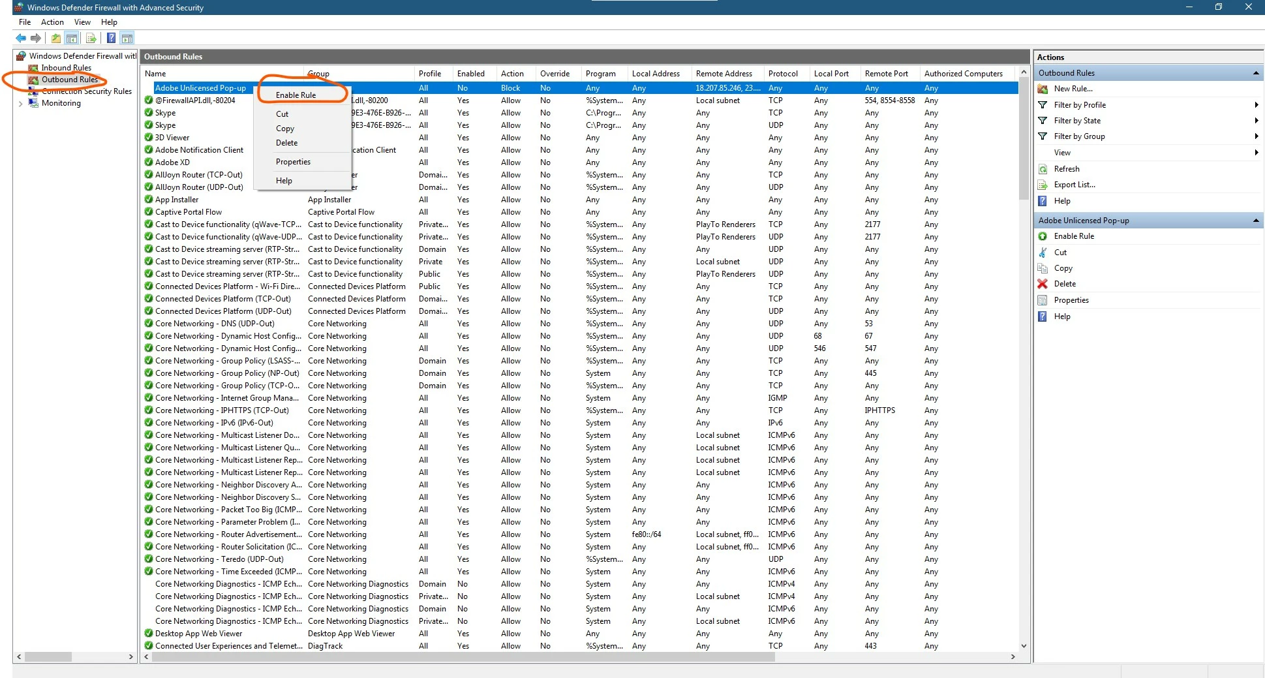
Task: Click the Forward arrow toolbar icon
Action: [36, 38]
